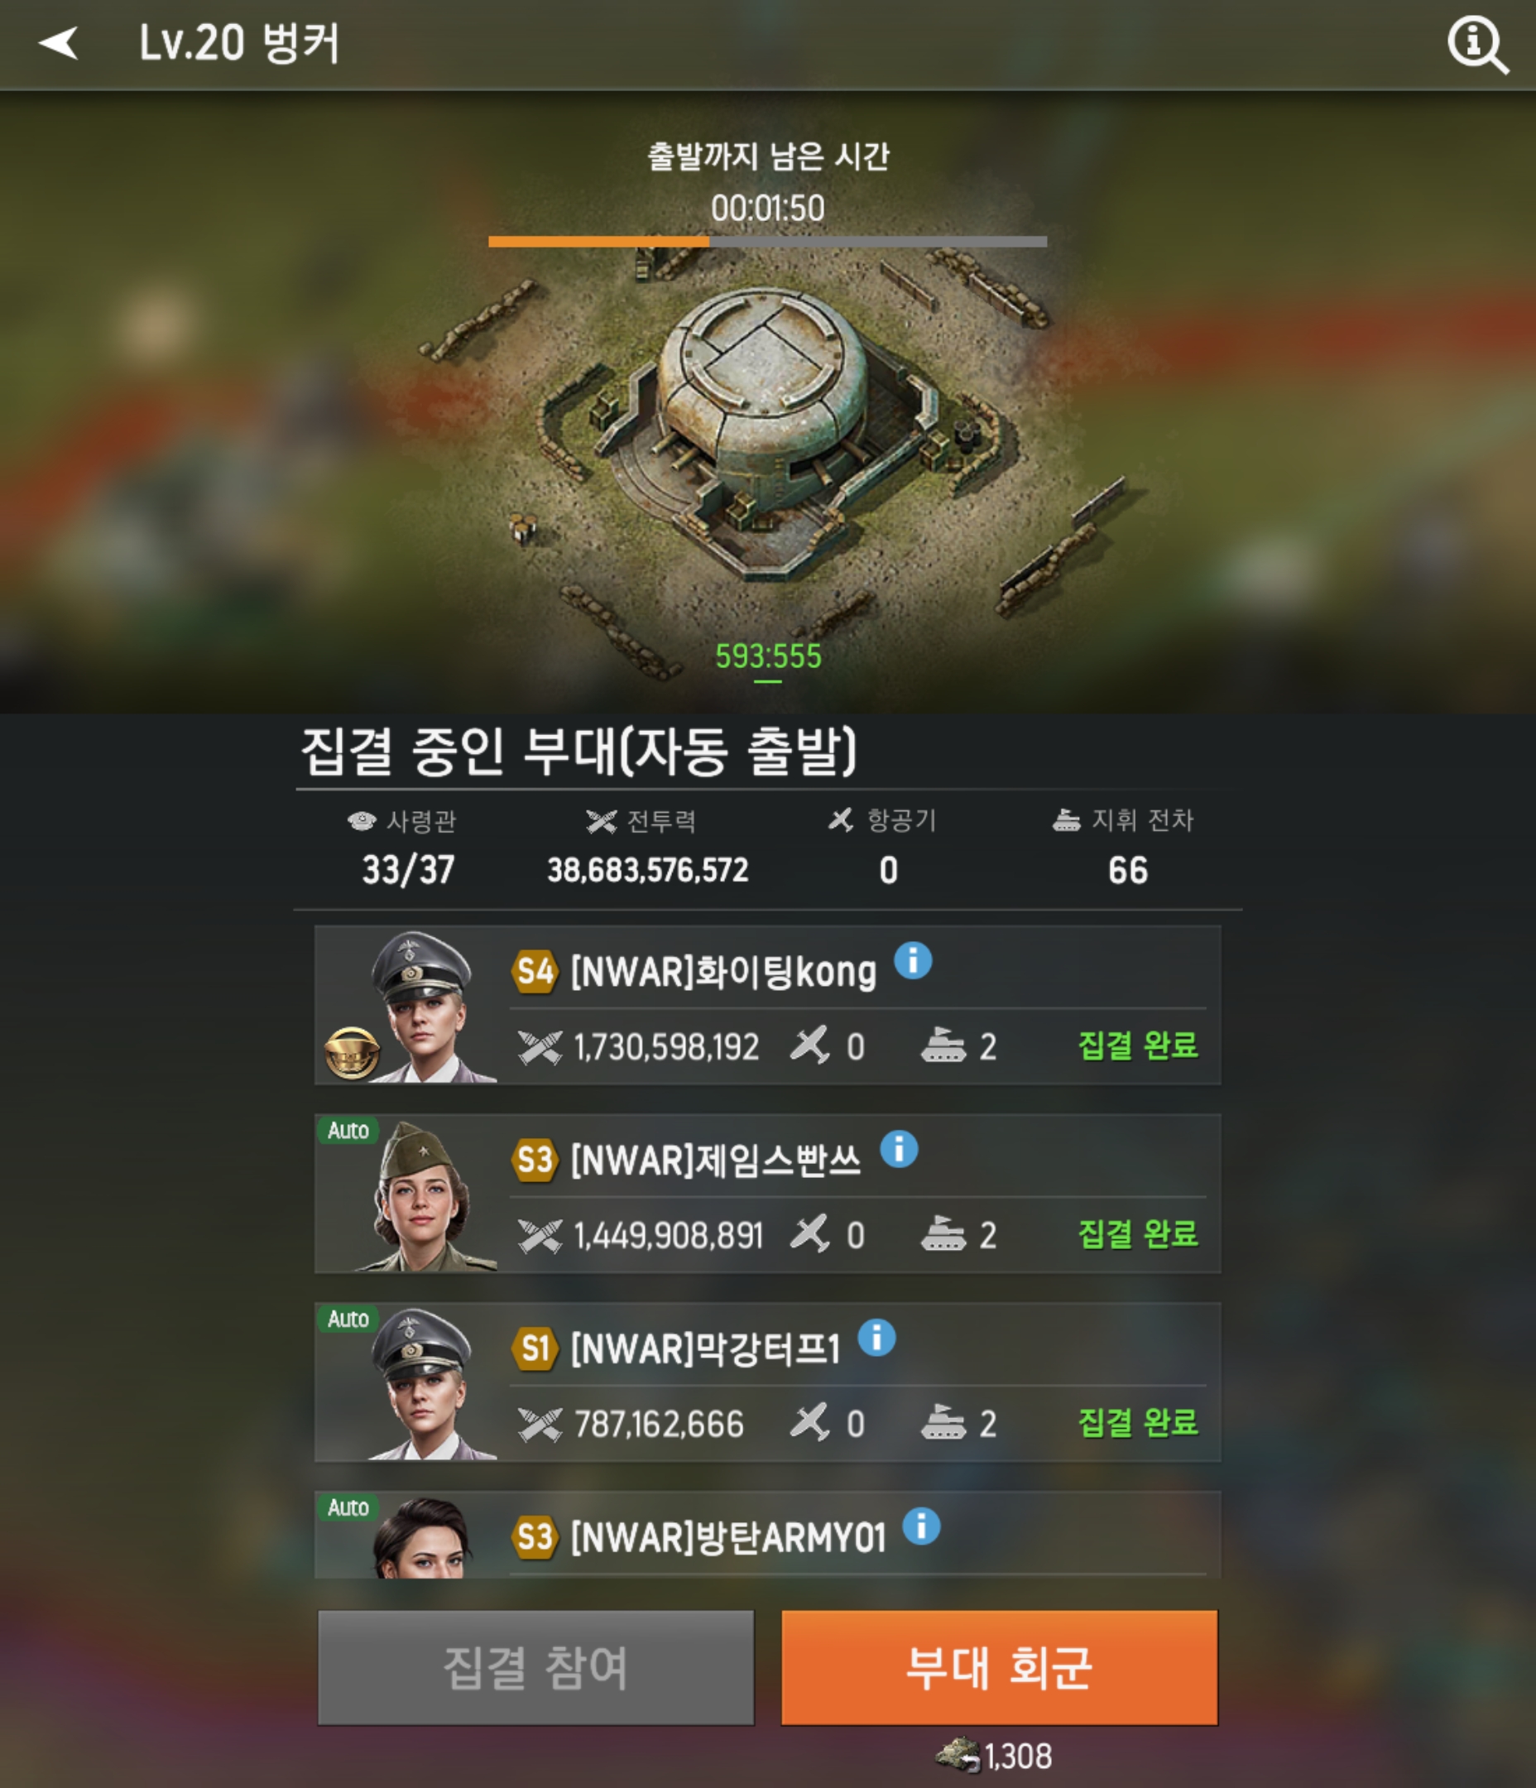Select the Auto tag on the 방탄ARMY01 row
The height and width of the screenshot is (1788, 1536).
coord(348,1507)
